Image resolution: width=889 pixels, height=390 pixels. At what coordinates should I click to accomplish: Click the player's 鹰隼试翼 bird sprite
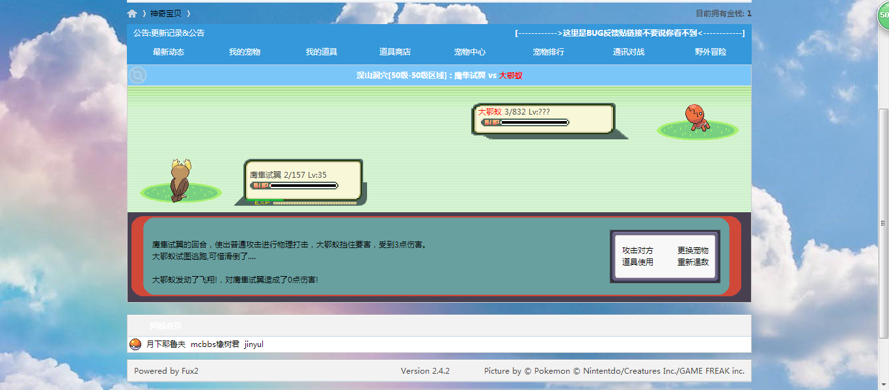(x=179, y=180)
